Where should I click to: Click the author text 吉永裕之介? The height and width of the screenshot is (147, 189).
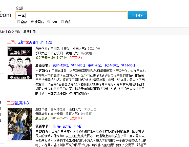pyautogui.click(x=58, y=109)
